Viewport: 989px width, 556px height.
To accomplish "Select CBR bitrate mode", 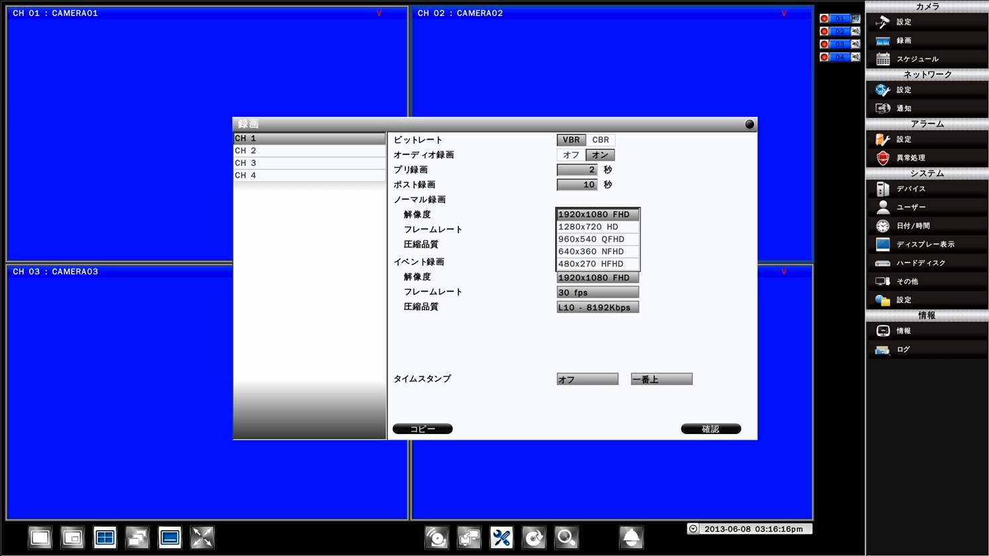I will coord(600,140).
